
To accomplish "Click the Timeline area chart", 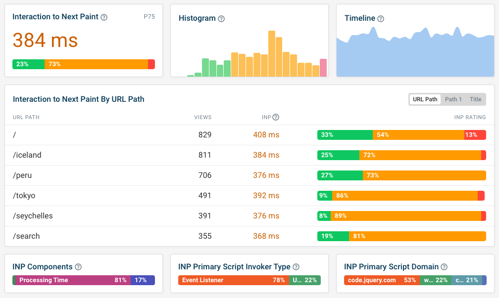I will click(x=415, y=52).
